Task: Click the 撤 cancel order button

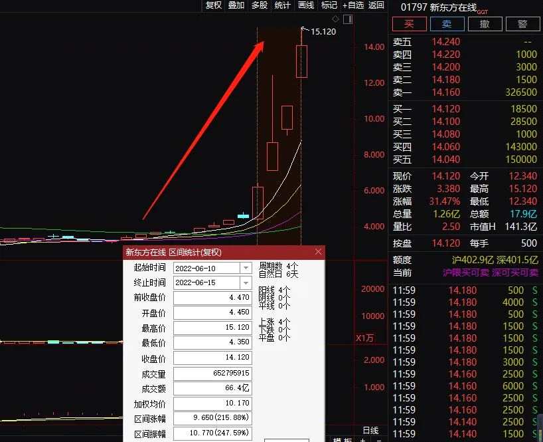Action: [485, 24]
